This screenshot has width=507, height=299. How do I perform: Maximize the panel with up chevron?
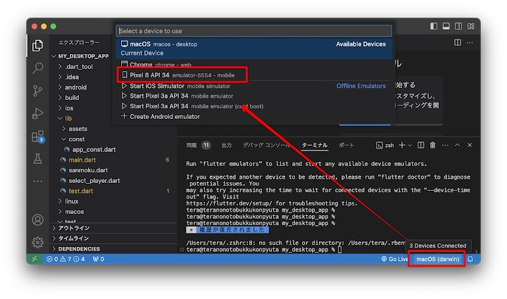(458, 146)
